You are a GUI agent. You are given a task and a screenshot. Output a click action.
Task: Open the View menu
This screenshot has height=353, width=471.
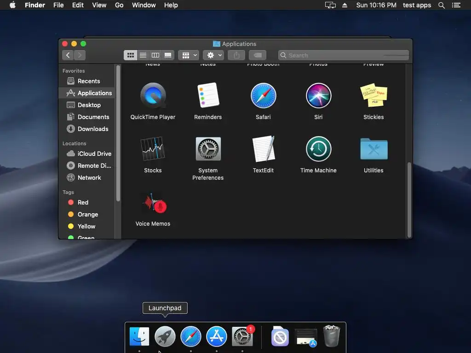point(99,5)
